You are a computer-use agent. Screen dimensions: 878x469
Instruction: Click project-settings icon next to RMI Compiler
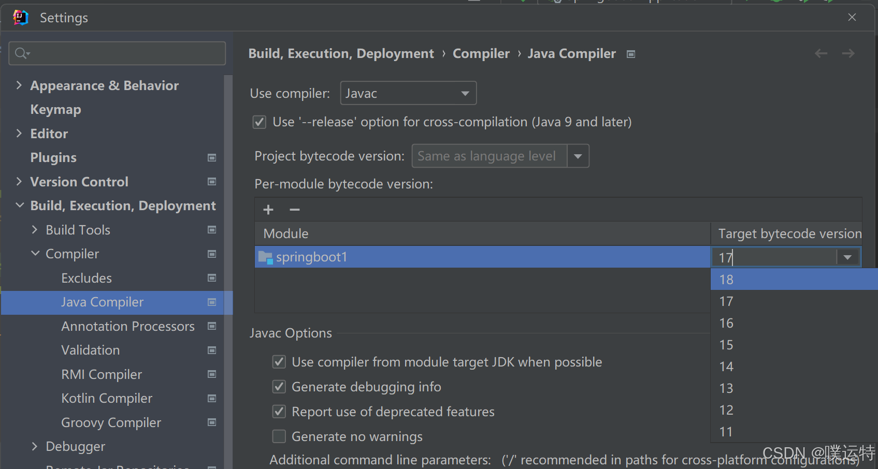[x=212, y=374]
